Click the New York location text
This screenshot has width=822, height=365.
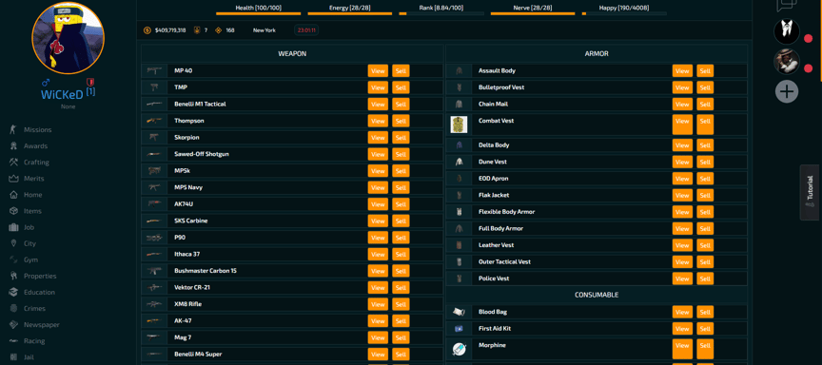coord(264,30)
